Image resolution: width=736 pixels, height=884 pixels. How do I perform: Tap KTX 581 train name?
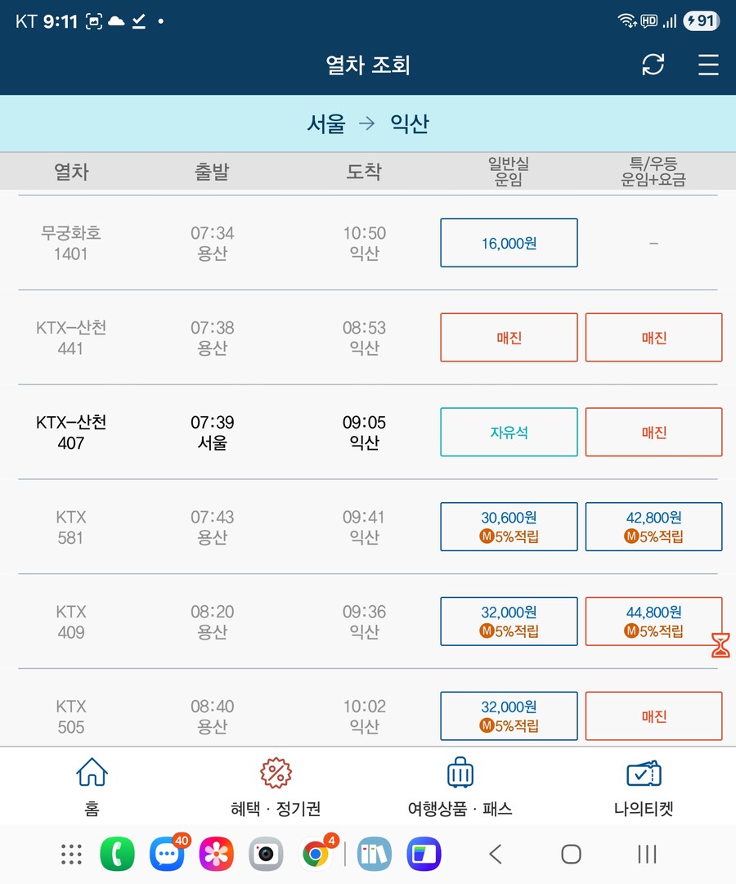point(71,527)
